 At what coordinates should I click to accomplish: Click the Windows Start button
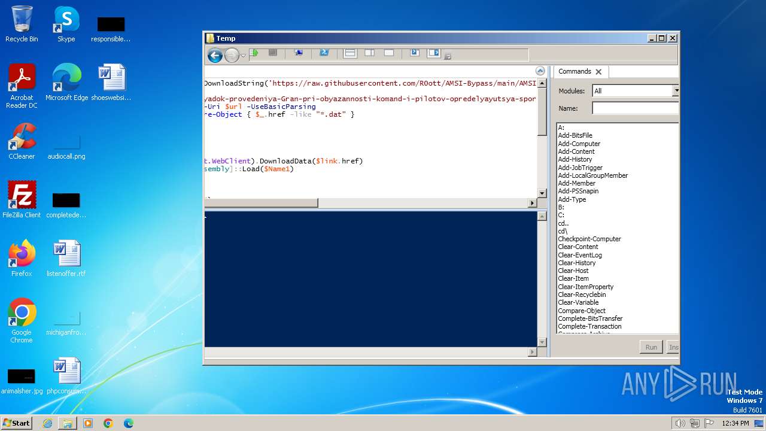pyautogui.click(x=16, y=423)
